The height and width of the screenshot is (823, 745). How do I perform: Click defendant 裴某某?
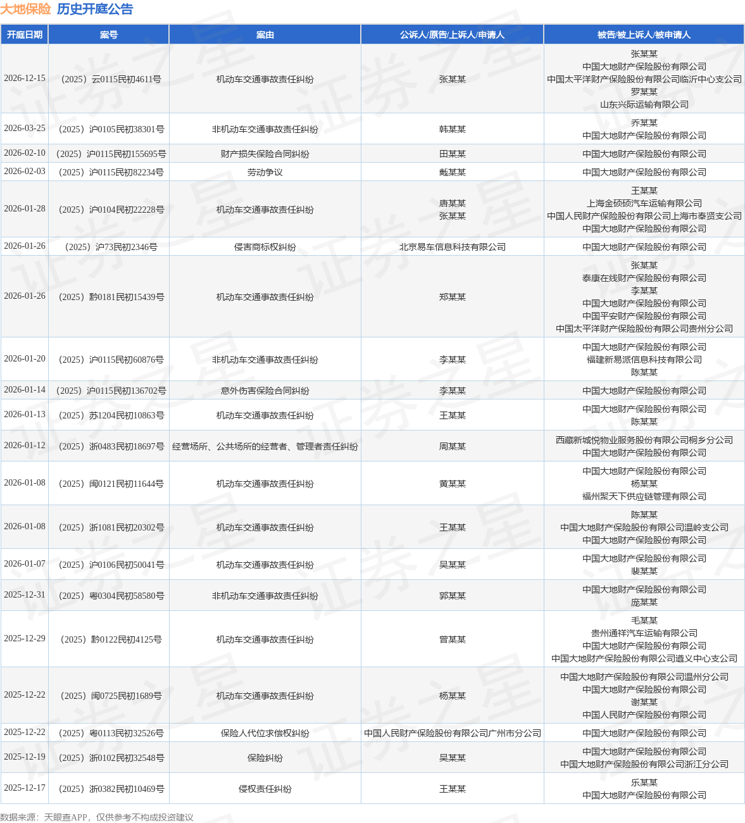644,571
